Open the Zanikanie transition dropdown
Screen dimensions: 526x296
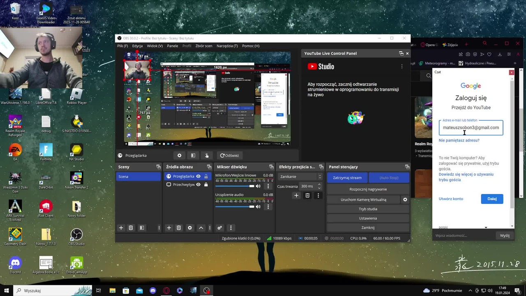tap(300, 176)
